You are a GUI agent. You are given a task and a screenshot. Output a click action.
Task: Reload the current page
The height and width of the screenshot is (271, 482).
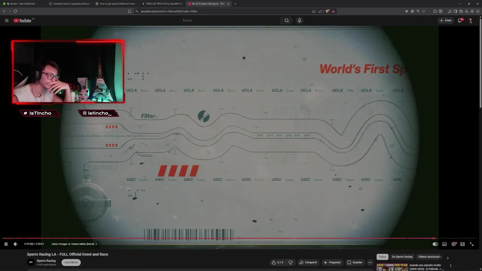coord(15,11)
